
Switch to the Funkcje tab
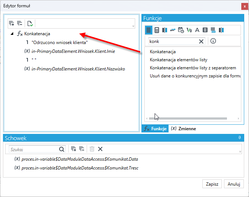coord(155,129)
